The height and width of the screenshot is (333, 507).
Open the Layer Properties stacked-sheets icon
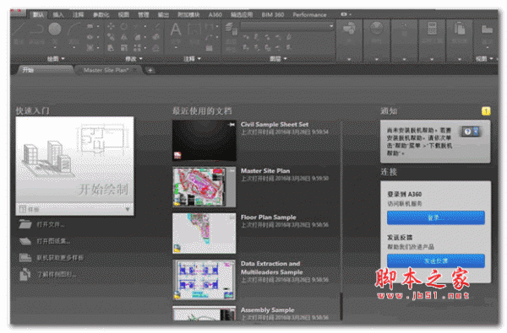(232, 29)
